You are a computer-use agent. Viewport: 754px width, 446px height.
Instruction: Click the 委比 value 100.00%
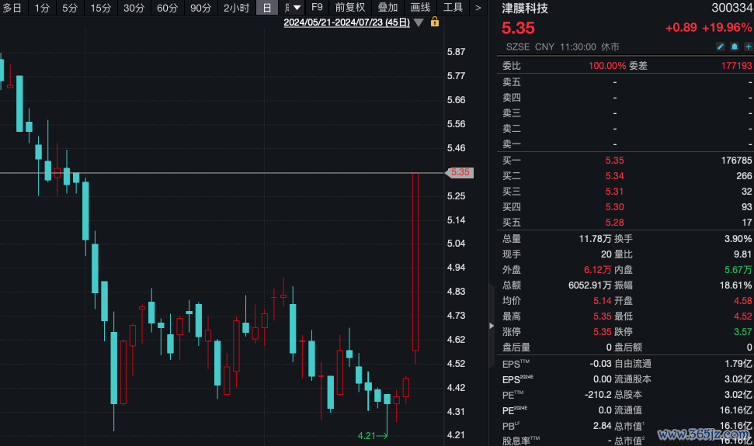point(607,66)
